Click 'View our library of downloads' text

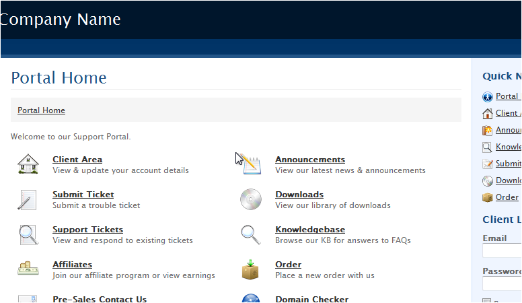click(333, 205)
